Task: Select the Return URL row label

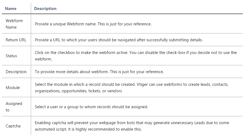Action: point(16,40)
